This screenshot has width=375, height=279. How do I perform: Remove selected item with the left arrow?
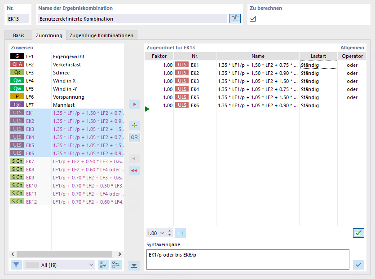point(134,158)
